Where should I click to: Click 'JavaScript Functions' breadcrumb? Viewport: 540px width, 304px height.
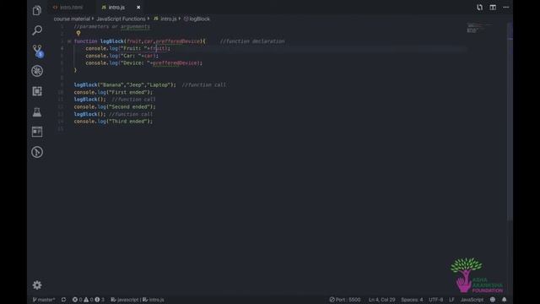[121, 19]
